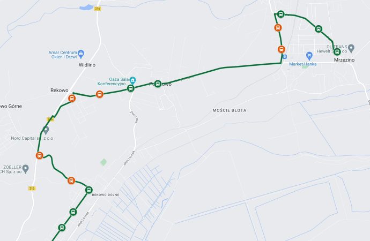370x241 pixels.
Task: Select the OLTRANS gray location pin
Action: [x=351, y=48]
